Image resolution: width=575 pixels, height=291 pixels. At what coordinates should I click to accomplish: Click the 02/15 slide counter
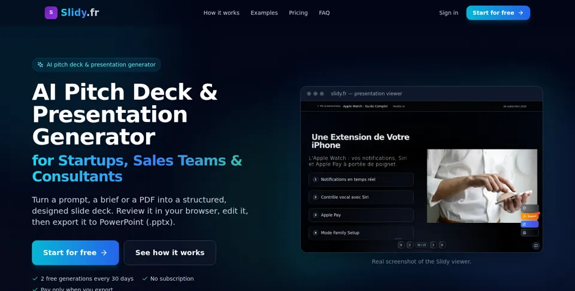(x=422, y=245)
